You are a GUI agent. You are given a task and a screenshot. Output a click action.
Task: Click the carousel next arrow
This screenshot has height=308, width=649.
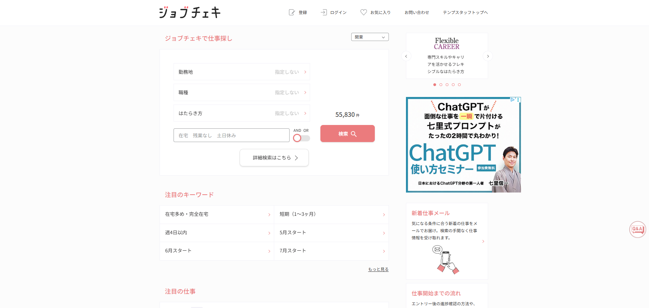tap(488, 56)
